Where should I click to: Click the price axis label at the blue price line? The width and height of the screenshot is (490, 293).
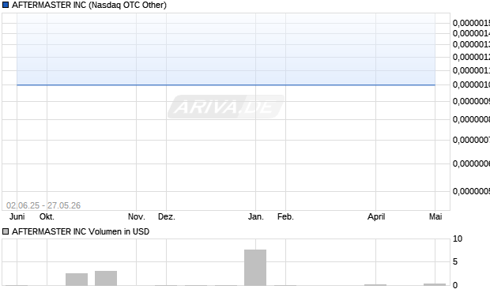coord(471,85)
